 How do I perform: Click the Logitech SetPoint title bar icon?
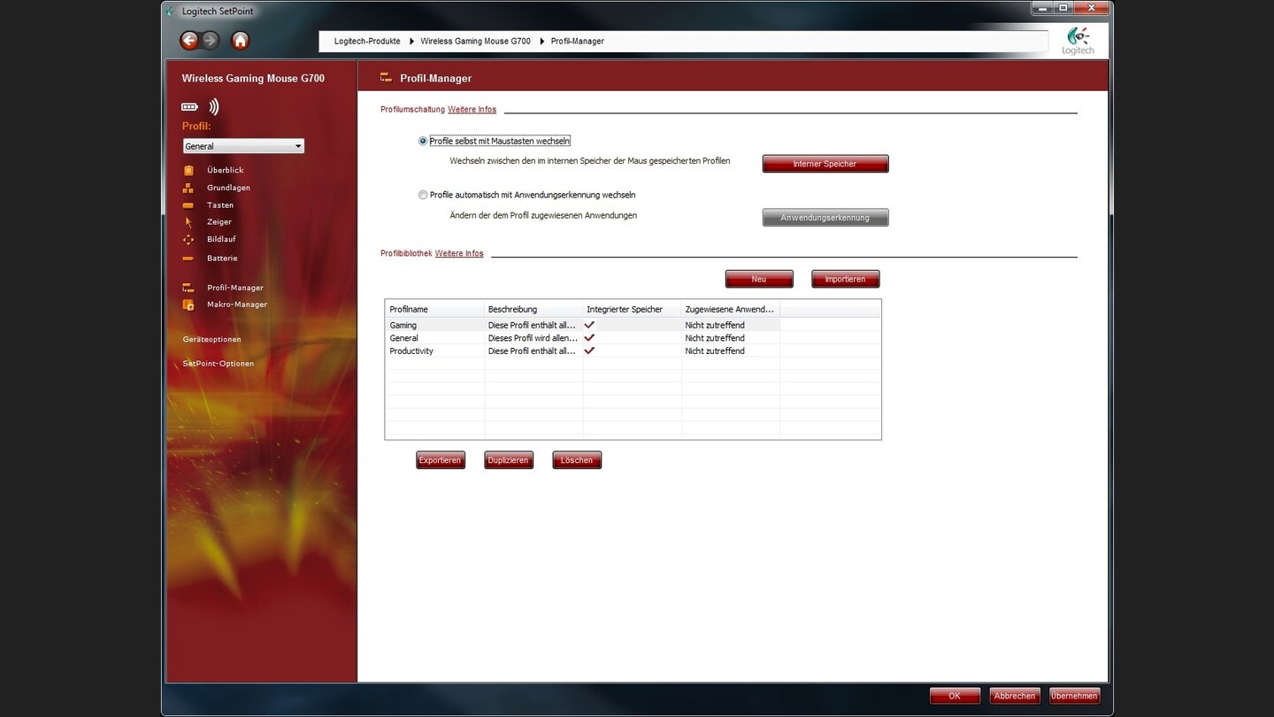click(172, 11)
